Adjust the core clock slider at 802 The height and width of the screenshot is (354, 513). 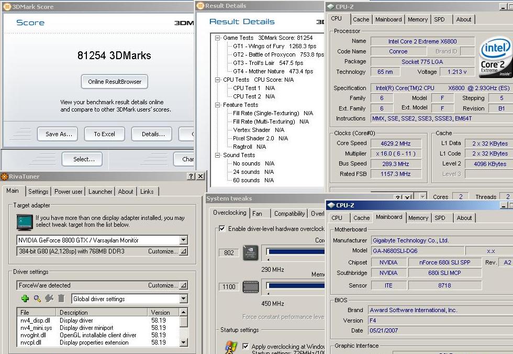click(x=295, y=251)
